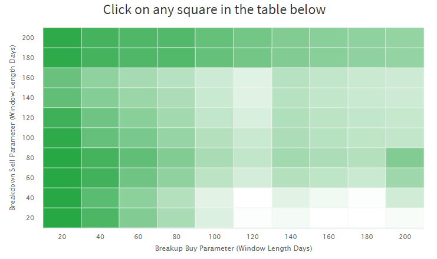Viewport: 437px width, 259px height.
Task: Click the cell at buy 200, sell 60
Action: 405,178
